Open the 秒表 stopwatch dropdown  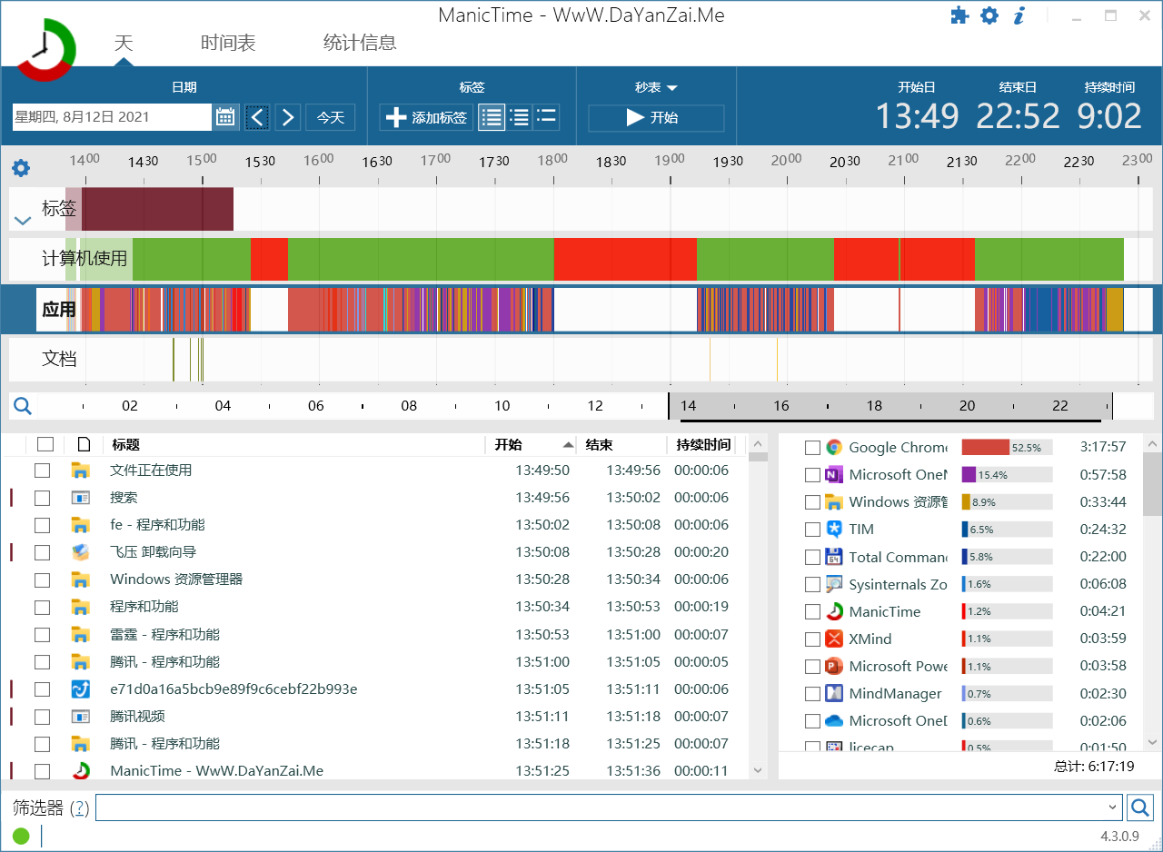(655, 87)
